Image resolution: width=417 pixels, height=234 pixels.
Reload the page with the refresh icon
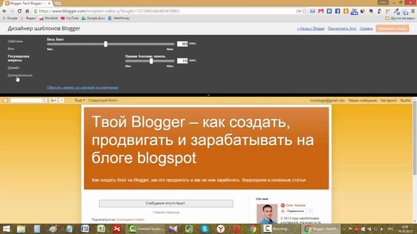(20, 11)
